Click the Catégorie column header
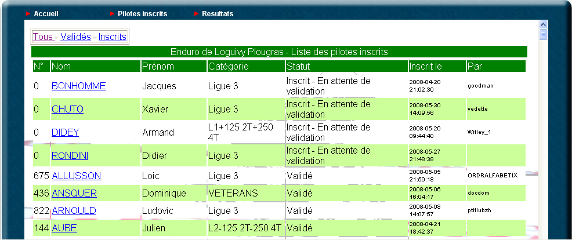Screen dimensions: 572x240 (246, 67)
